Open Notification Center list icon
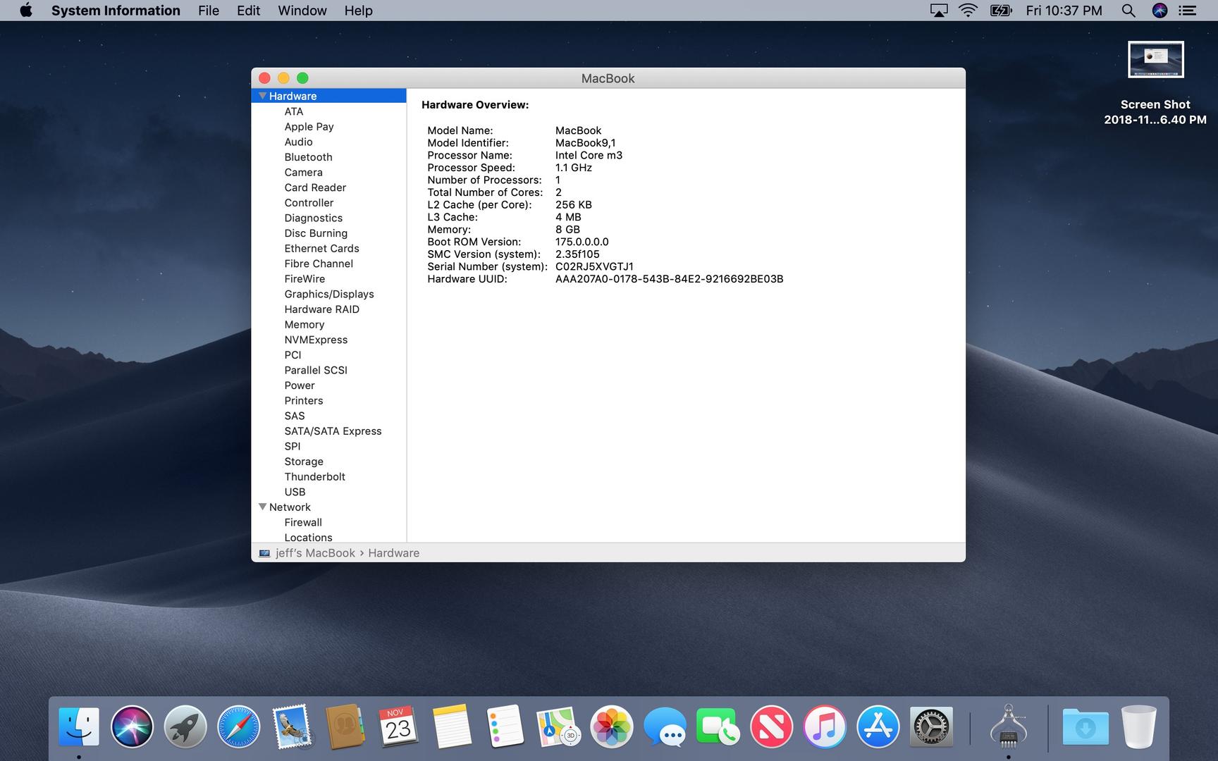 point(1188,11)
